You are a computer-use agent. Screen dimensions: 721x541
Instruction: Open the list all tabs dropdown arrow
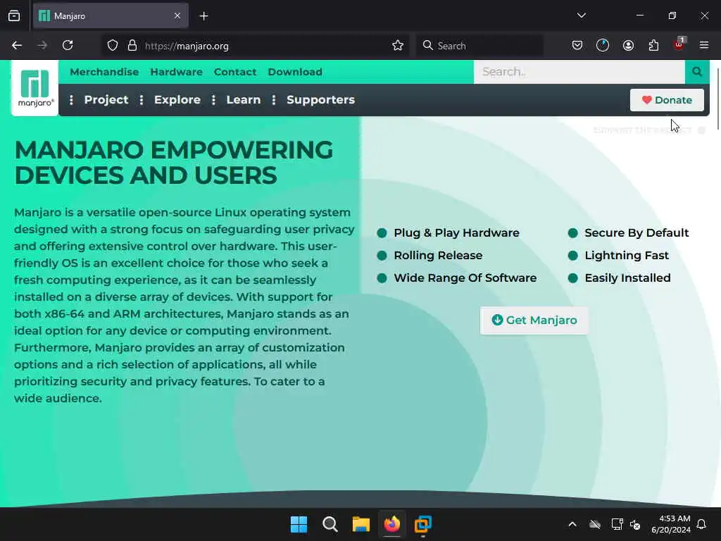pos(582,15)
